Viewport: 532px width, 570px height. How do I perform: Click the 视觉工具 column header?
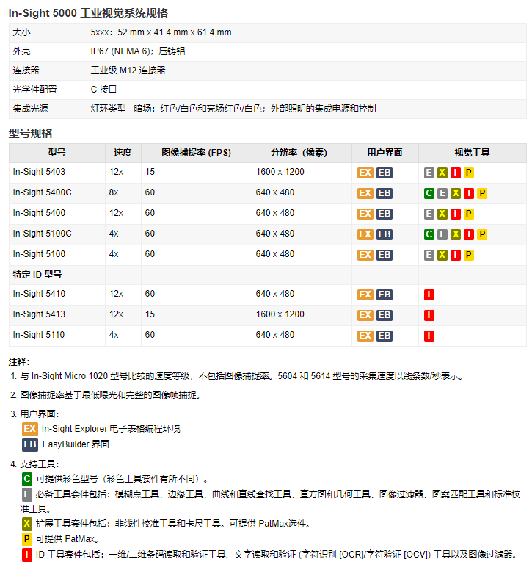click(472, 153)
